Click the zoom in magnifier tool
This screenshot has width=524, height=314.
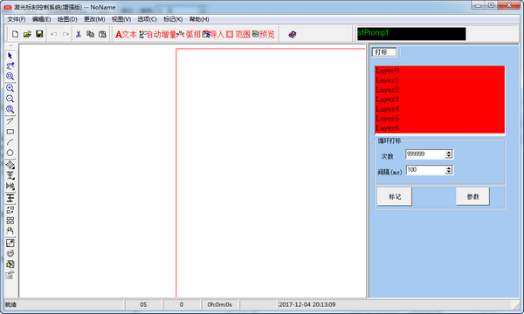pyautogui.click(x=10, y=88)
